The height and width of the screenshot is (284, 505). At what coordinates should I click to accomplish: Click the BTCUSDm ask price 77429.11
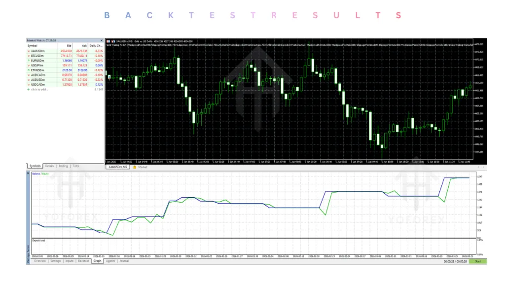81,56
